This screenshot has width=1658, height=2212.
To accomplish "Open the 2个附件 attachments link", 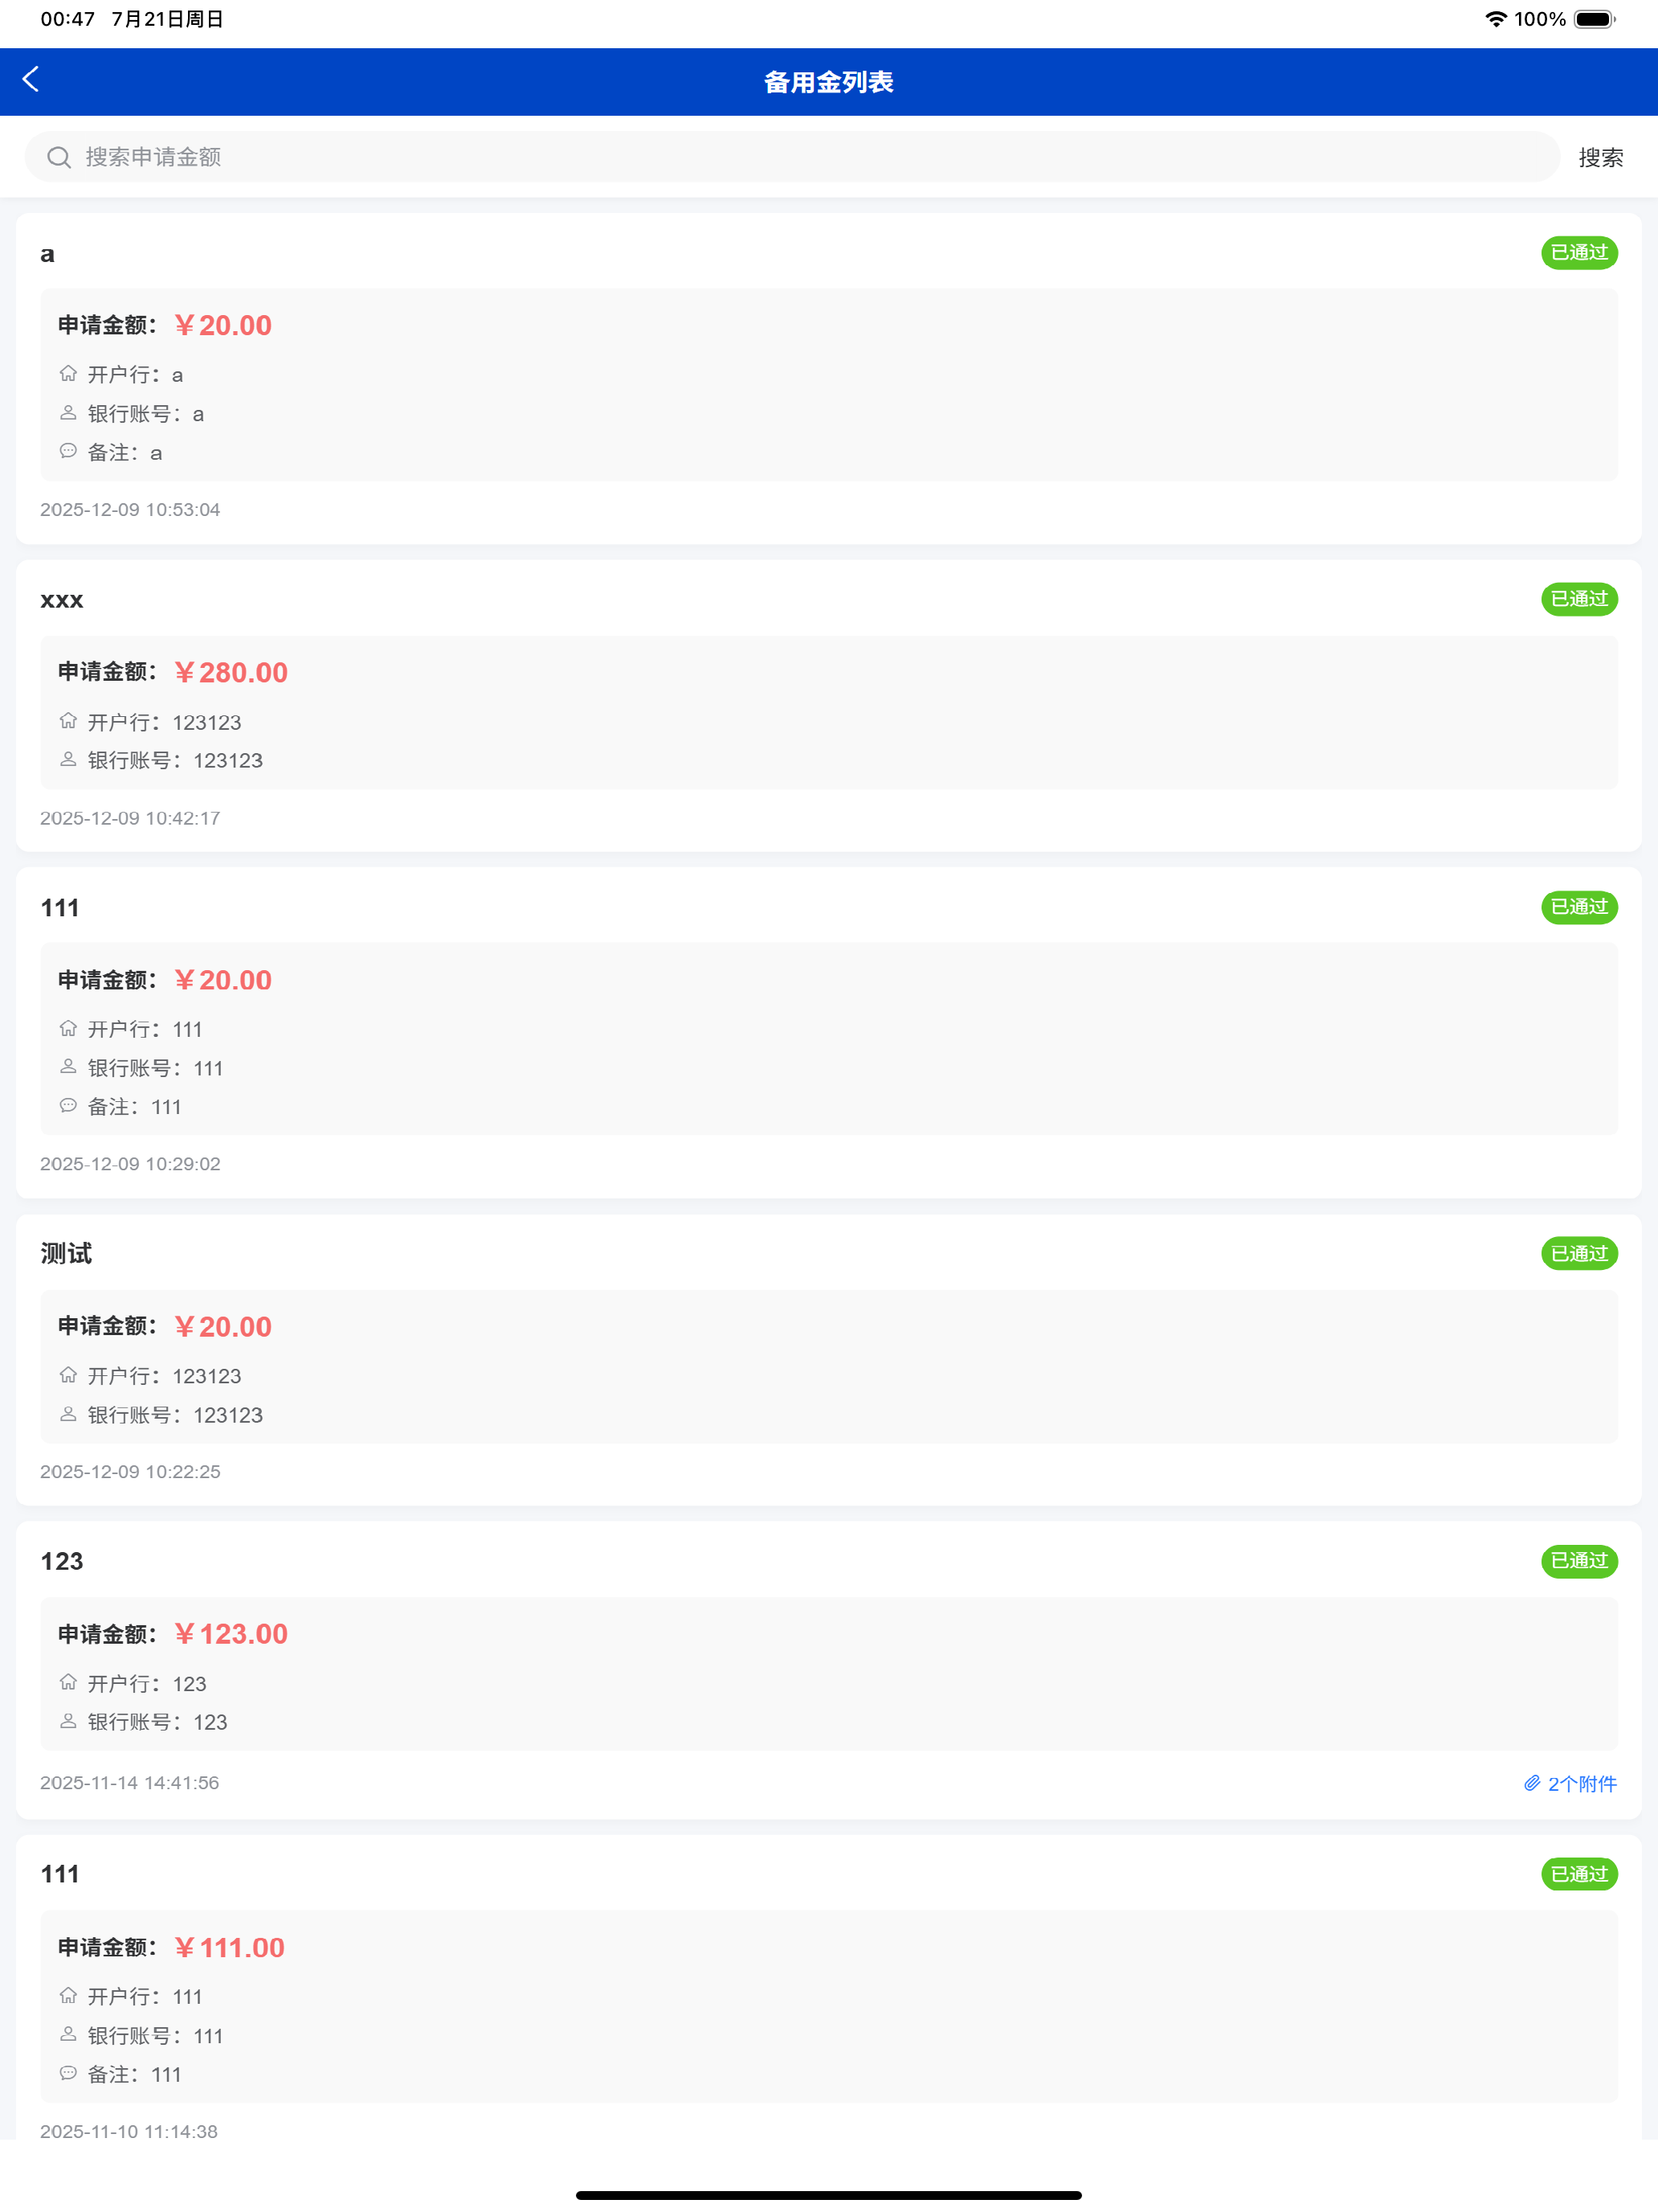I will click(x=1570, y=1783).
